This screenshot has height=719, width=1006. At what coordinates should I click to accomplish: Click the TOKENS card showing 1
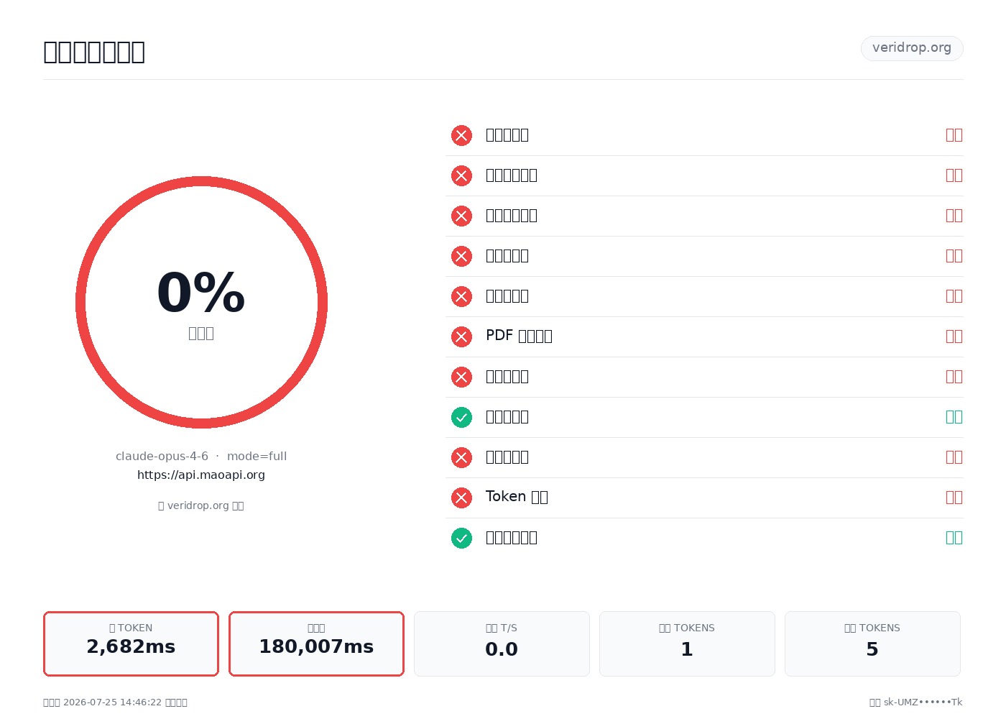(687, 644)
